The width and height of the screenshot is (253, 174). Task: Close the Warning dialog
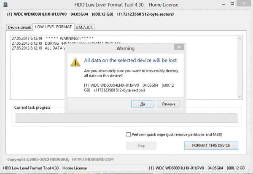click(179, 47)
